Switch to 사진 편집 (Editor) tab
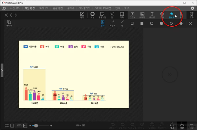The width and height of the screenshot is (197, 130). (x=30, y=8)
